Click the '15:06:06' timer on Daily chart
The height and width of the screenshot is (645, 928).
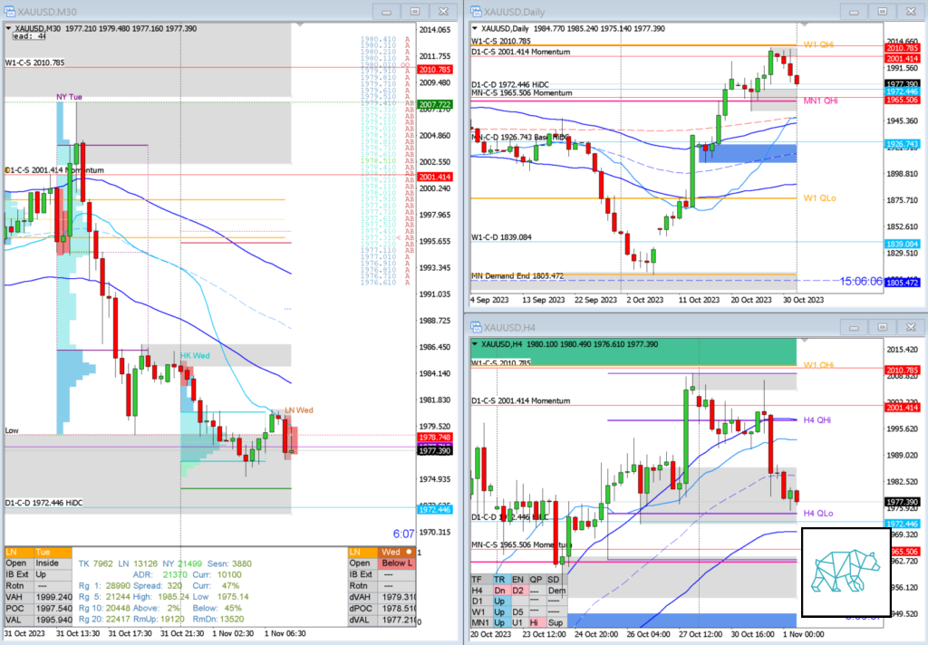click(861, 282)
